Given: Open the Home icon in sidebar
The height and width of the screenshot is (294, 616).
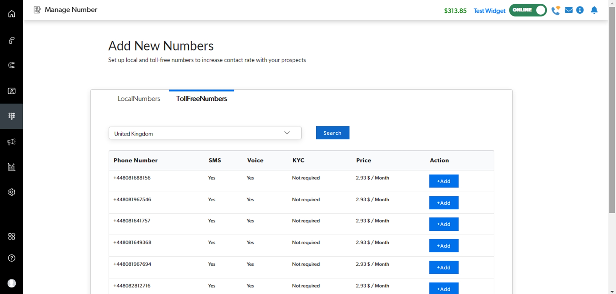Looking at the screenshot, I should pos(11,14).
